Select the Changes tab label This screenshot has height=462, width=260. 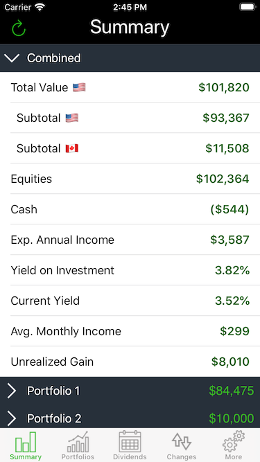(182, 457)
